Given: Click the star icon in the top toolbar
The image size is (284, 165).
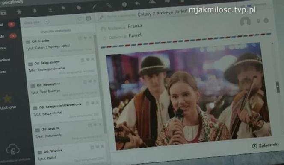Looking at the screenshot, I should click(x=19, y=12).
